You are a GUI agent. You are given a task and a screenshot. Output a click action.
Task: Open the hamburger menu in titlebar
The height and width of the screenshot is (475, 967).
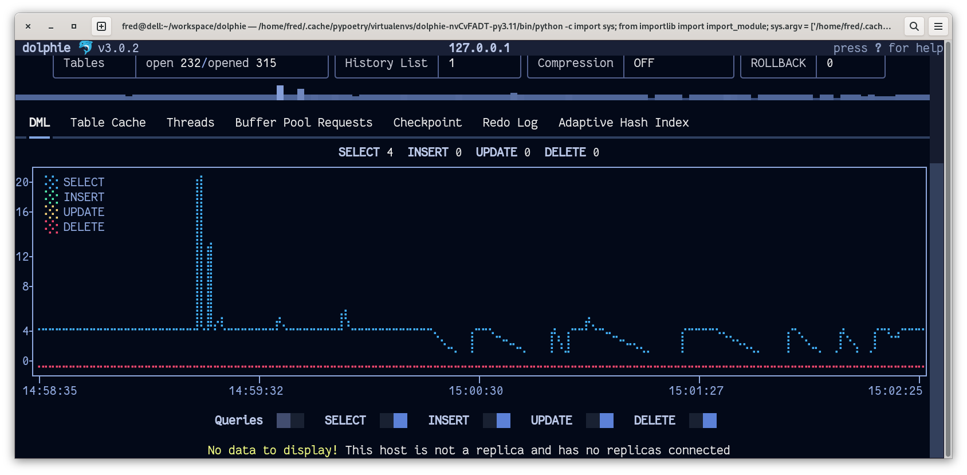coord(938,26)
